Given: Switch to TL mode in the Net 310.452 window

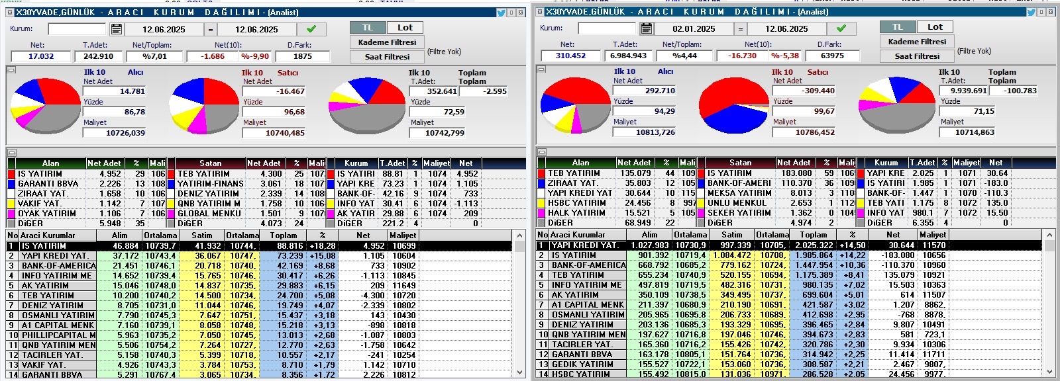Looking at the screenshot, I should [898, 27].
